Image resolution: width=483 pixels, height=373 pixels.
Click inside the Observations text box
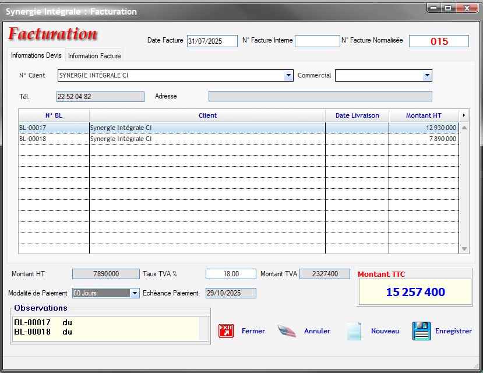(x=105, y=328)
